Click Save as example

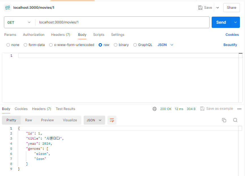click(x=217, y=109)
